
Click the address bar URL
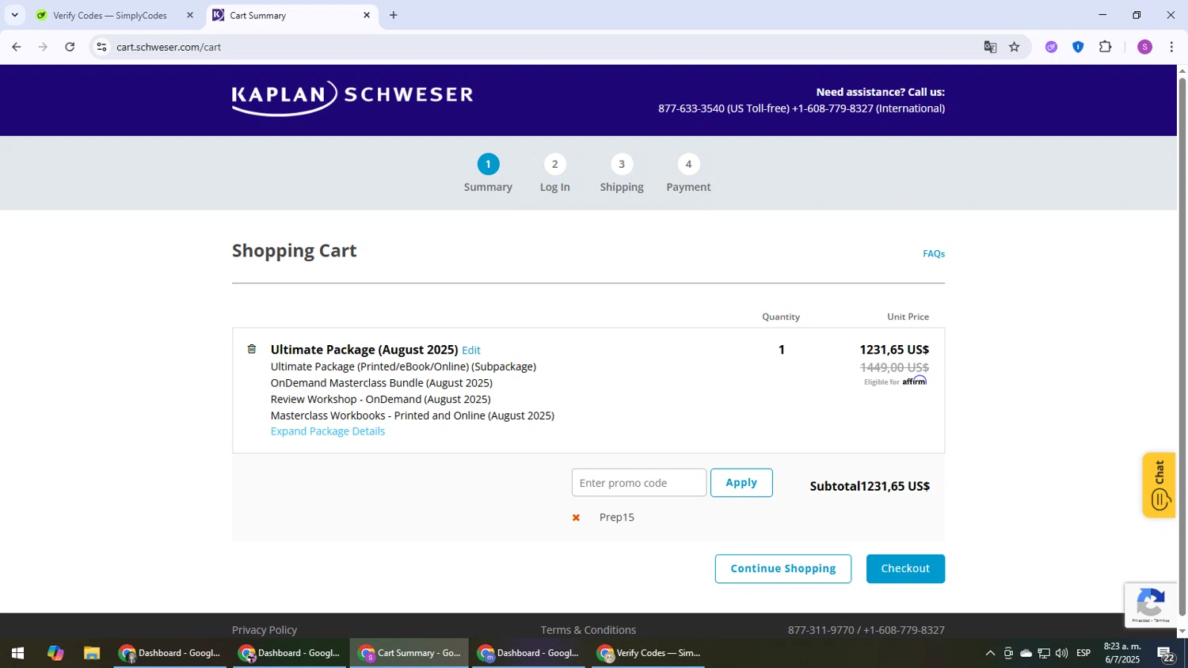(169, 47)
